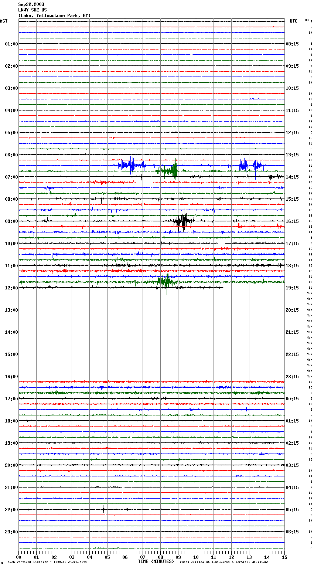Image resolution: width=314 pixels, height=567 pixels.
Task: Select the 15:00 MST time label
Action: click(11, 354)
